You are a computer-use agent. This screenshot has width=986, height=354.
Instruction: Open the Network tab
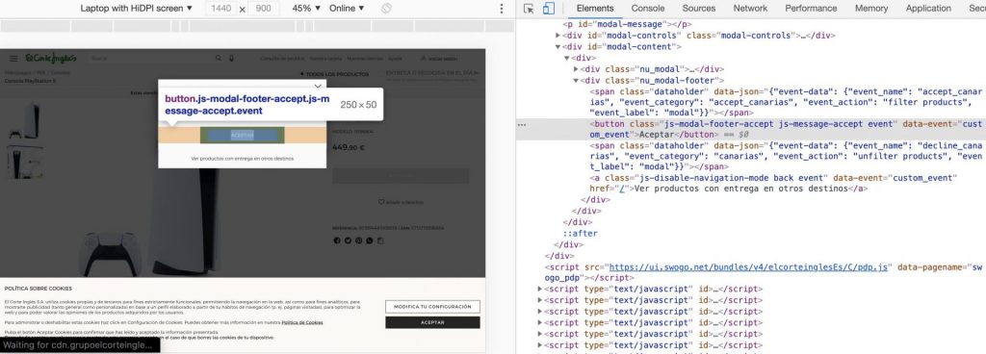(x=750, y=8)
